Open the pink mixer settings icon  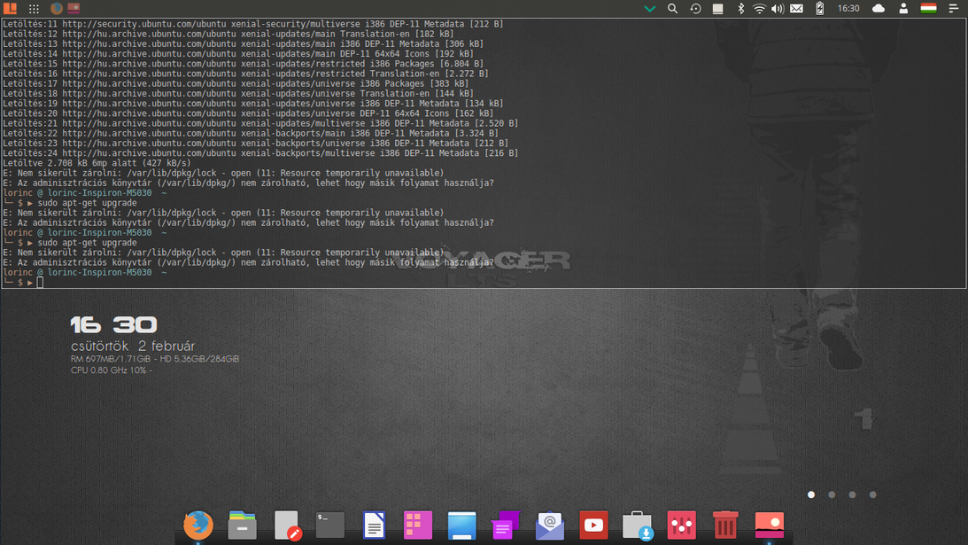tap(682, 526)
